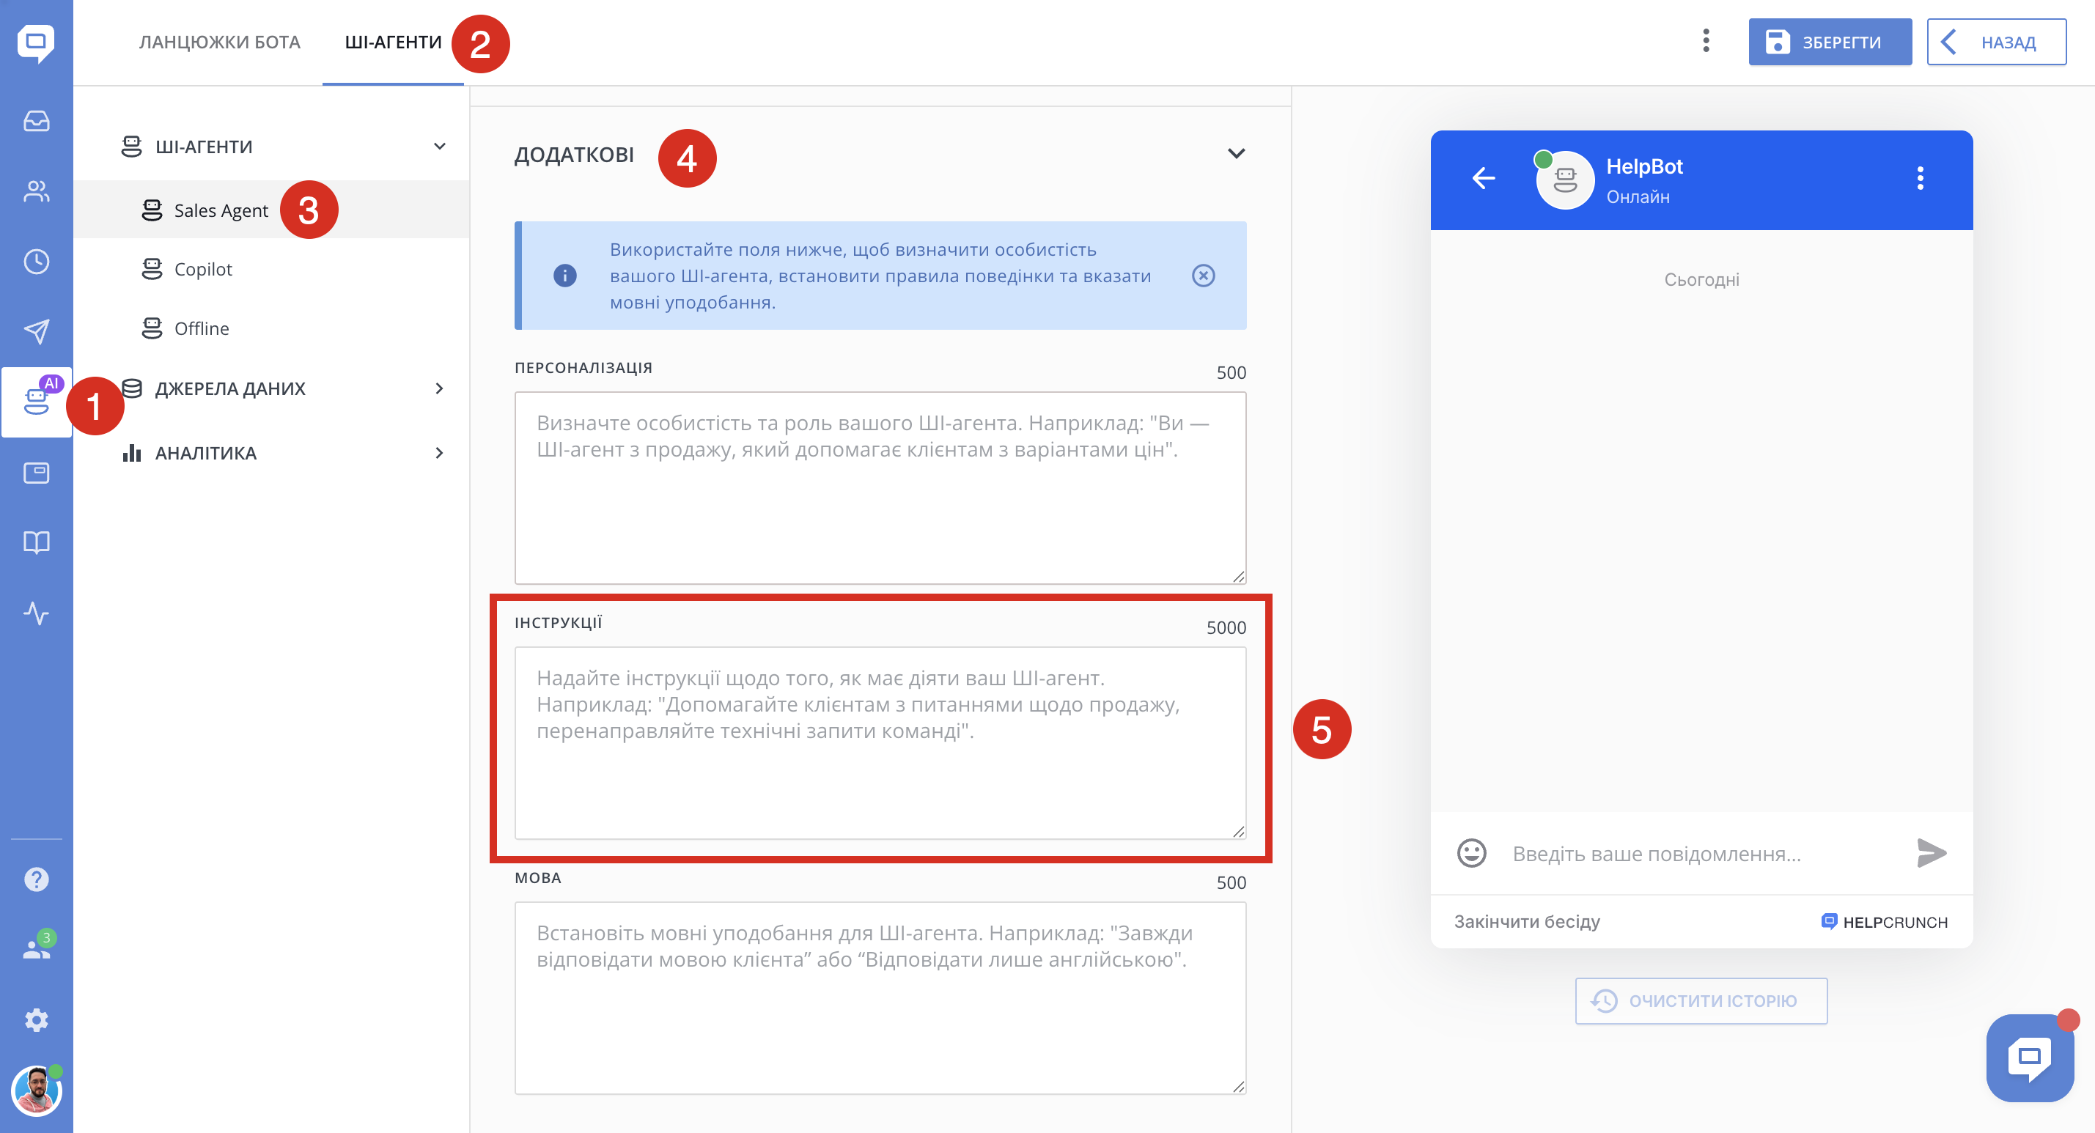Open three-dot menu in HelpBot header
This screenshot has width=2095, height=1133.
point(1919,178)
